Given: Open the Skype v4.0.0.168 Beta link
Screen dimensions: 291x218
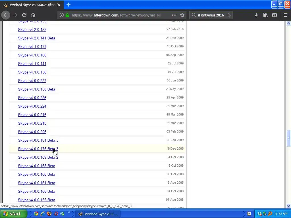Looking at the screenshot, I should [36, 166].
